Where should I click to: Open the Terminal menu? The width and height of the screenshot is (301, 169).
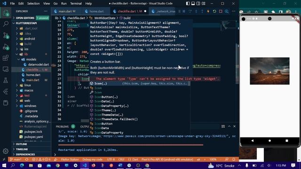(76, 3)
